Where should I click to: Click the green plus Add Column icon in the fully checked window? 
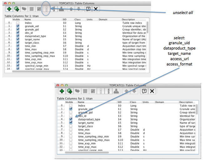9,9
